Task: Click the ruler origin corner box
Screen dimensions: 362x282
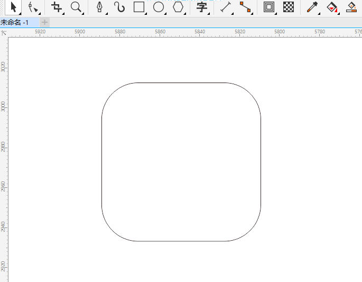Action: (x=4, y=32)
